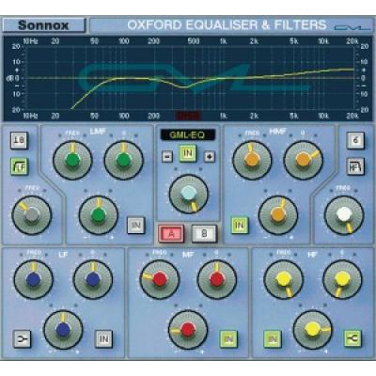376x376 pixels.
Task: Click the HF yellow Q knob
Action: tap(342, 279)
